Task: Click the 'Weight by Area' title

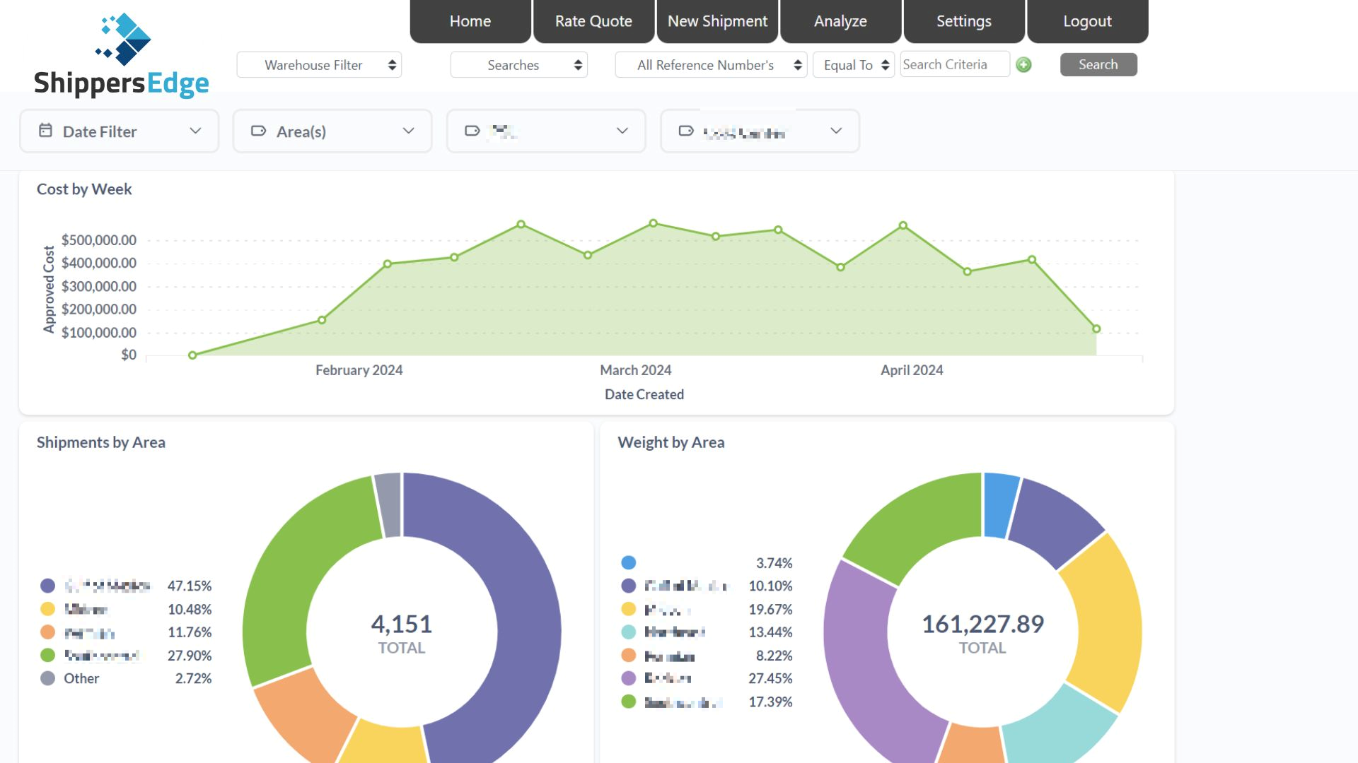Action: [671, 442]
